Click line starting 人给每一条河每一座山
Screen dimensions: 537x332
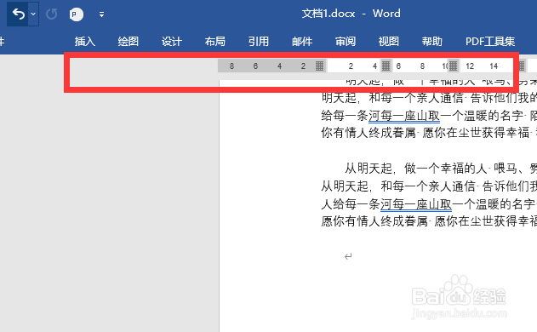click(429, 204)
